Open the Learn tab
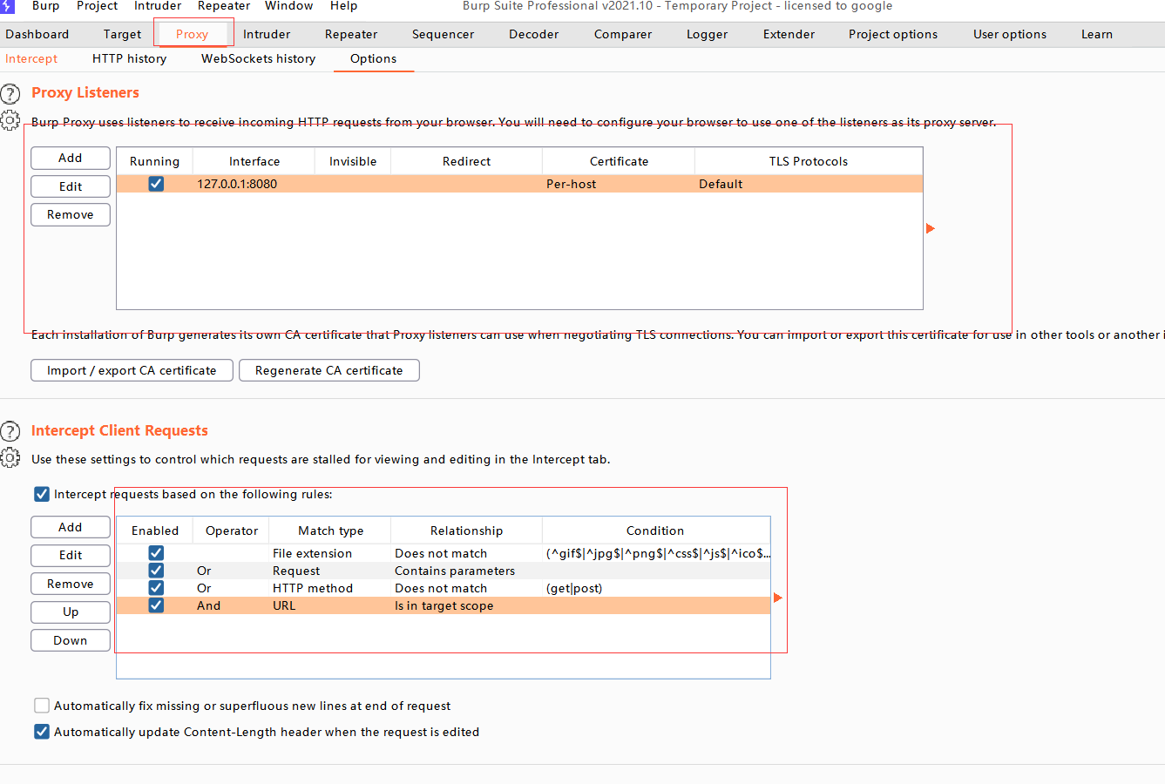The height and width of the screenshot is (784, 1165). (1097, 34)
